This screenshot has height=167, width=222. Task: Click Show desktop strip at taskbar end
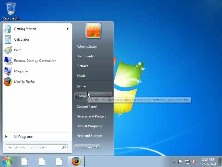point(220,161)
